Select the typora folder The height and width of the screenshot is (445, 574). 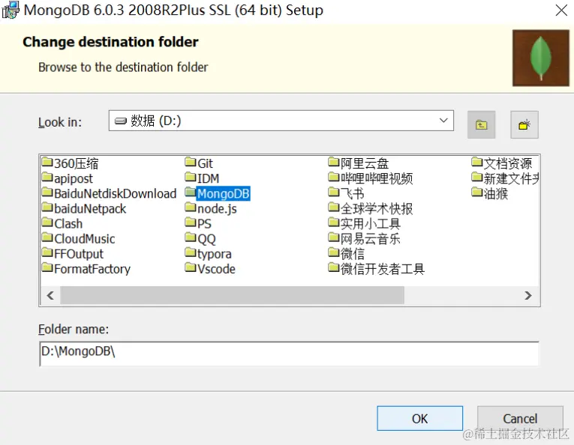[x=209, y=253]
